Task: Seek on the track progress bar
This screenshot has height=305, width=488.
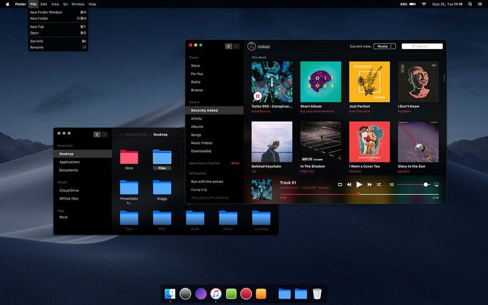Action: [x=359, y=194]
